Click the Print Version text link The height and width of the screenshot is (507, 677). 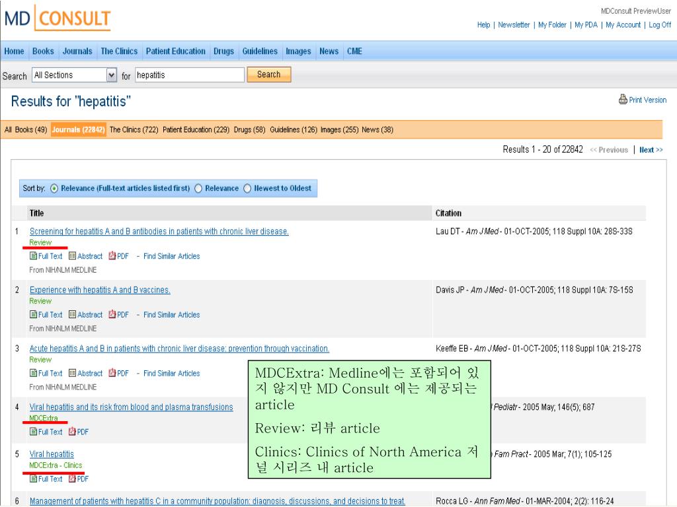tap(648, 100)
